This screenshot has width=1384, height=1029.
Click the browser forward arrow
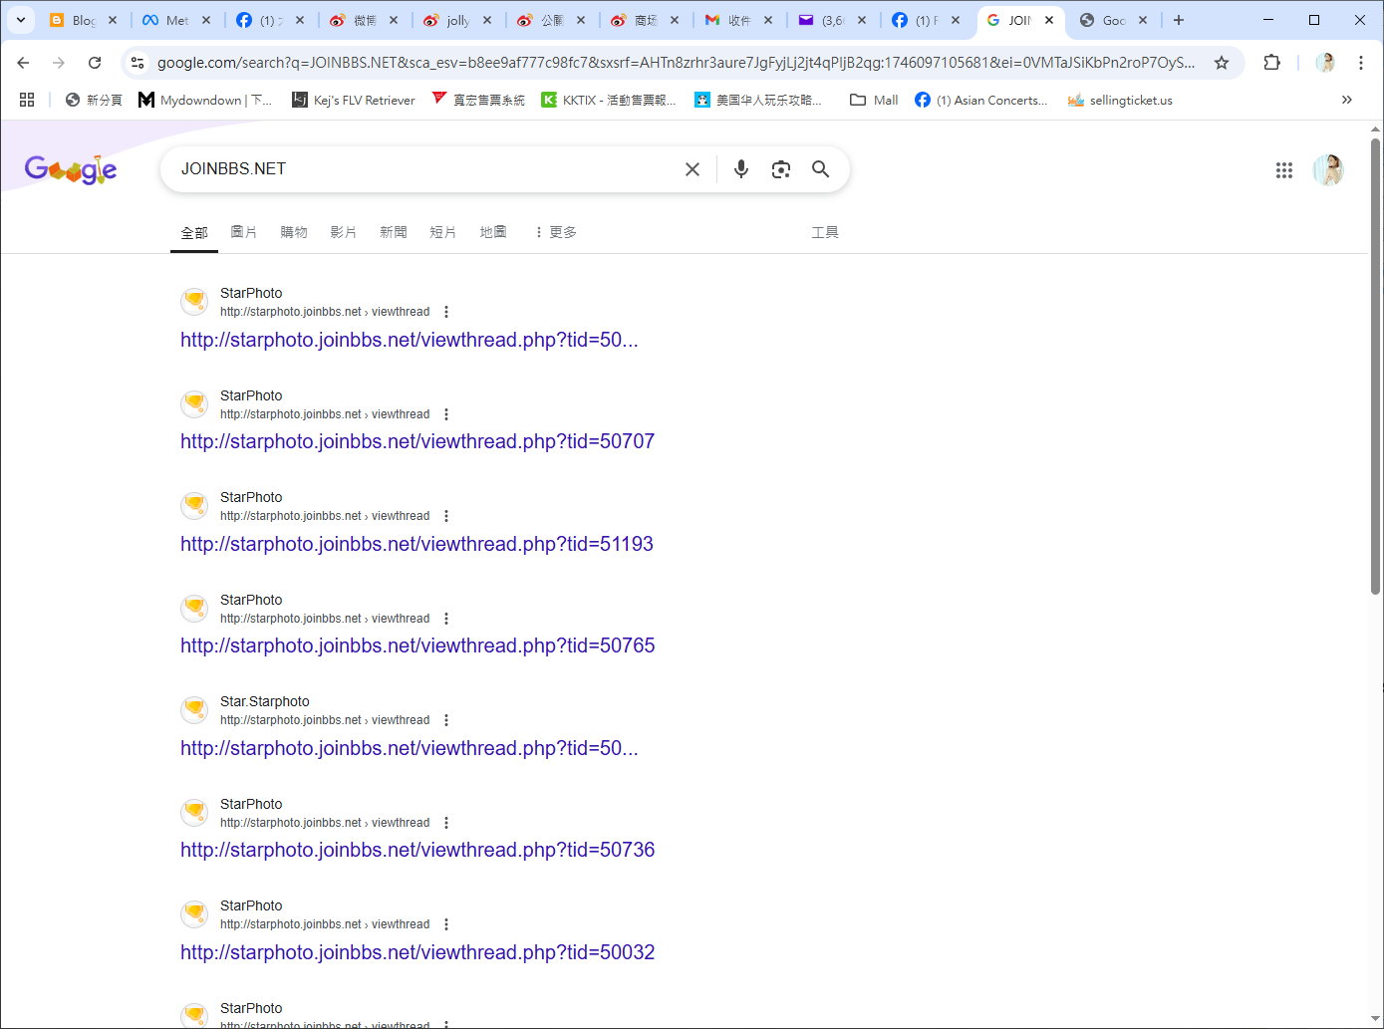click(59, 63)
